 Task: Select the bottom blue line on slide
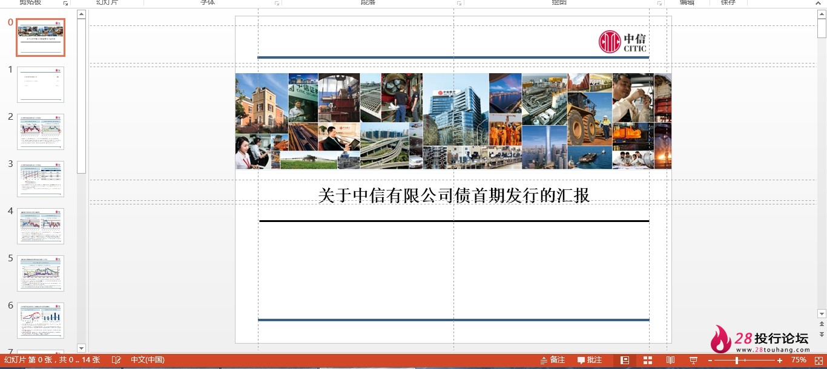click(x=453, y=320)
